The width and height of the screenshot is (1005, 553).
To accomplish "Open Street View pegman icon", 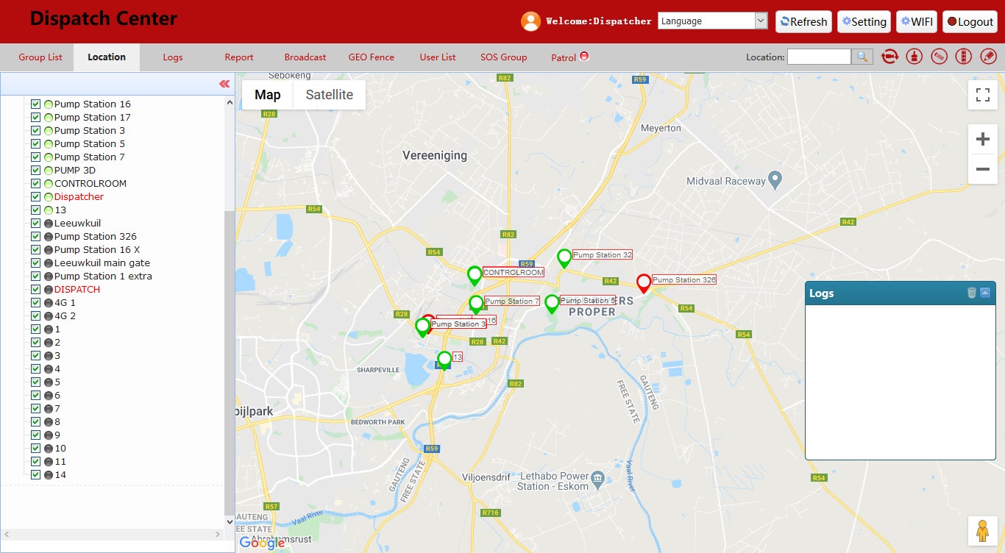I will (x=982, y=530).
